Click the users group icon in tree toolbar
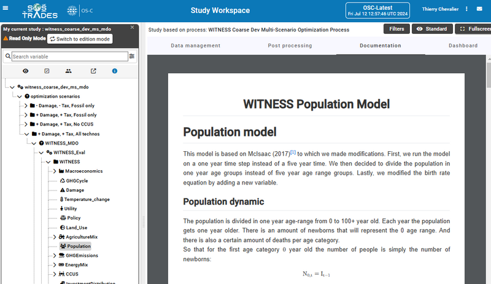The image size is (491, 284). point(69,71)
